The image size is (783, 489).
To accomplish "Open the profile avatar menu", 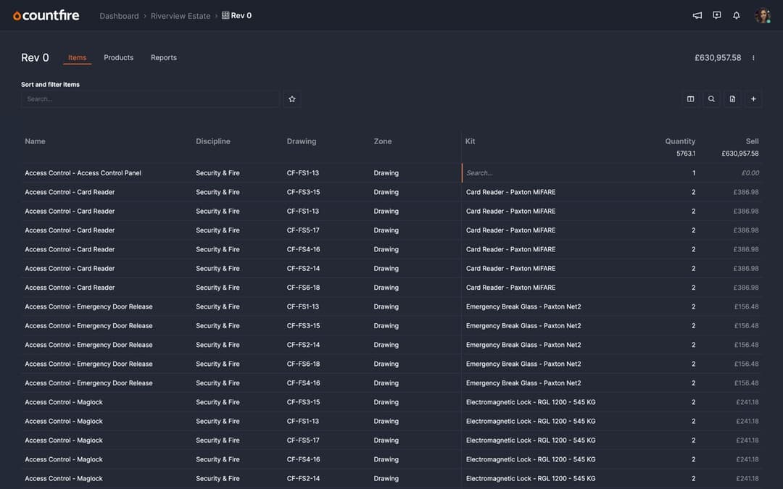I will (762, 14).
